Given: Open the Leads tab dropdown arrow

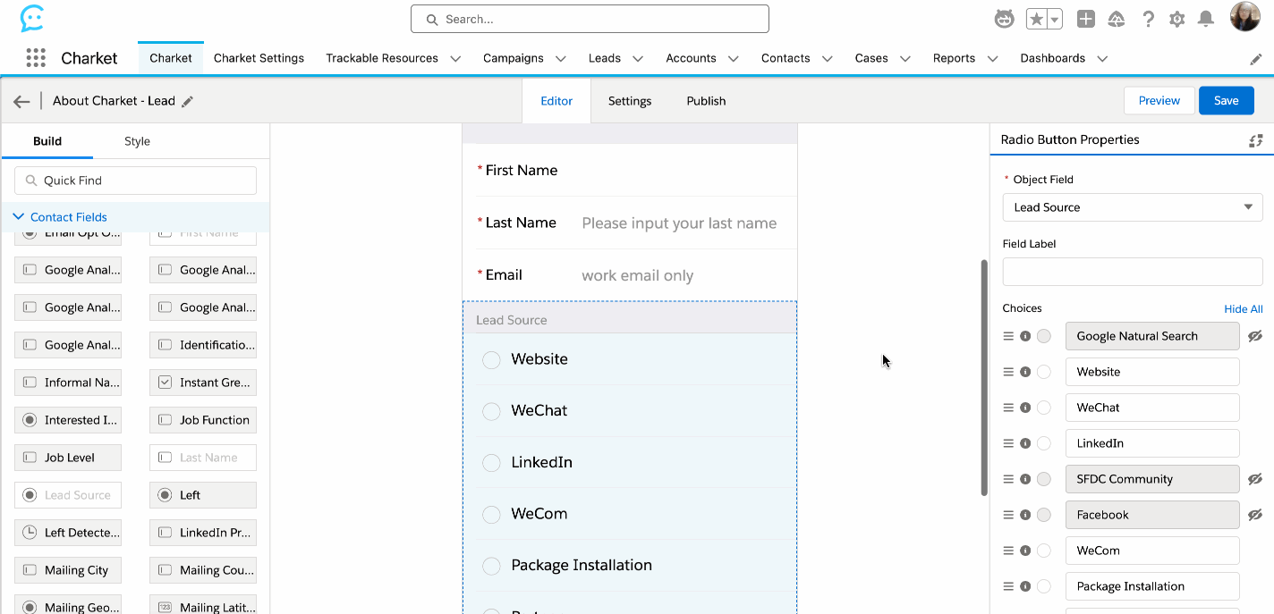Looking at the screenshot, I should click(638, 59).
